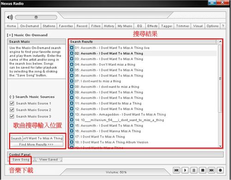
Task: Click the play icon beside result 05
Action: click(x=72, y=70)
